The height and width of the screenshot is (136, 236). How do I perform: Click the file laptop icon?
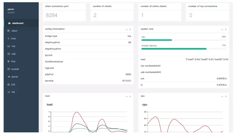(x=9, y=92)
